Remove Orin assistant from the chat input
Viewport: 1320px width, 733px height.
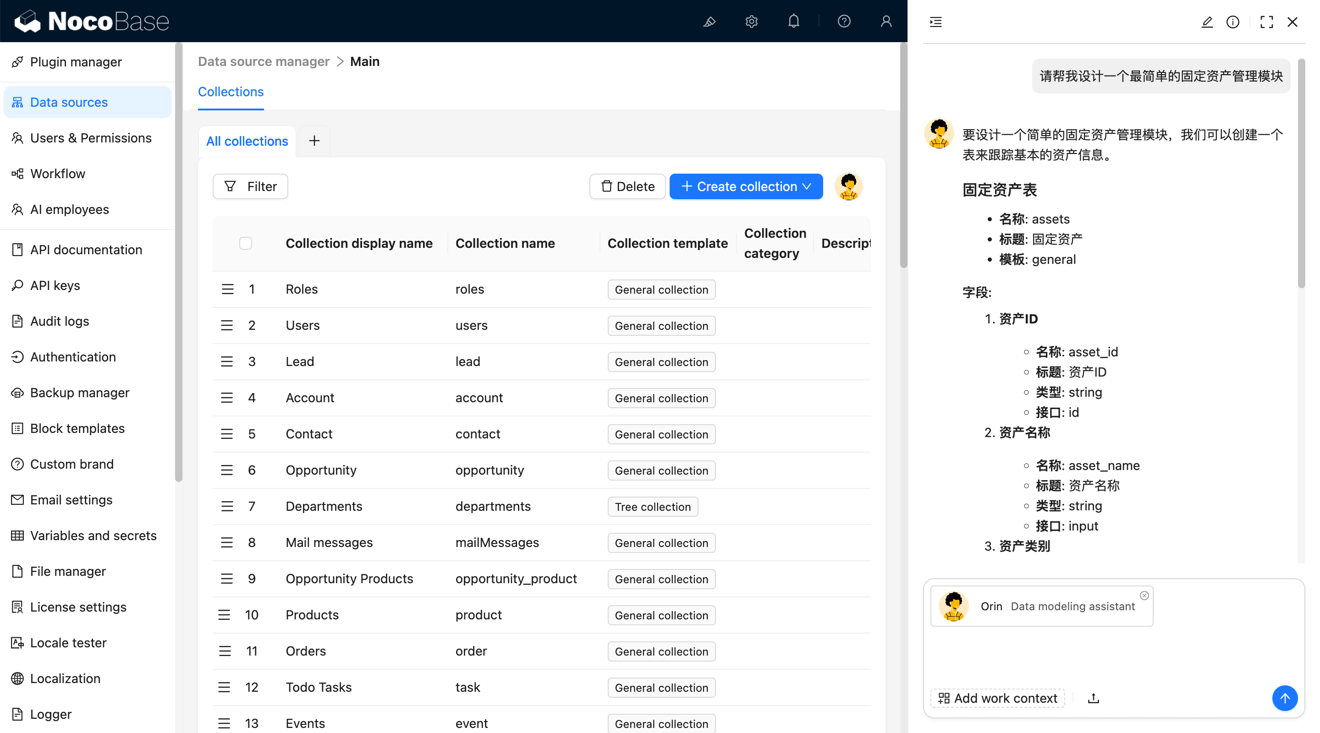[x=1144, y=595]
